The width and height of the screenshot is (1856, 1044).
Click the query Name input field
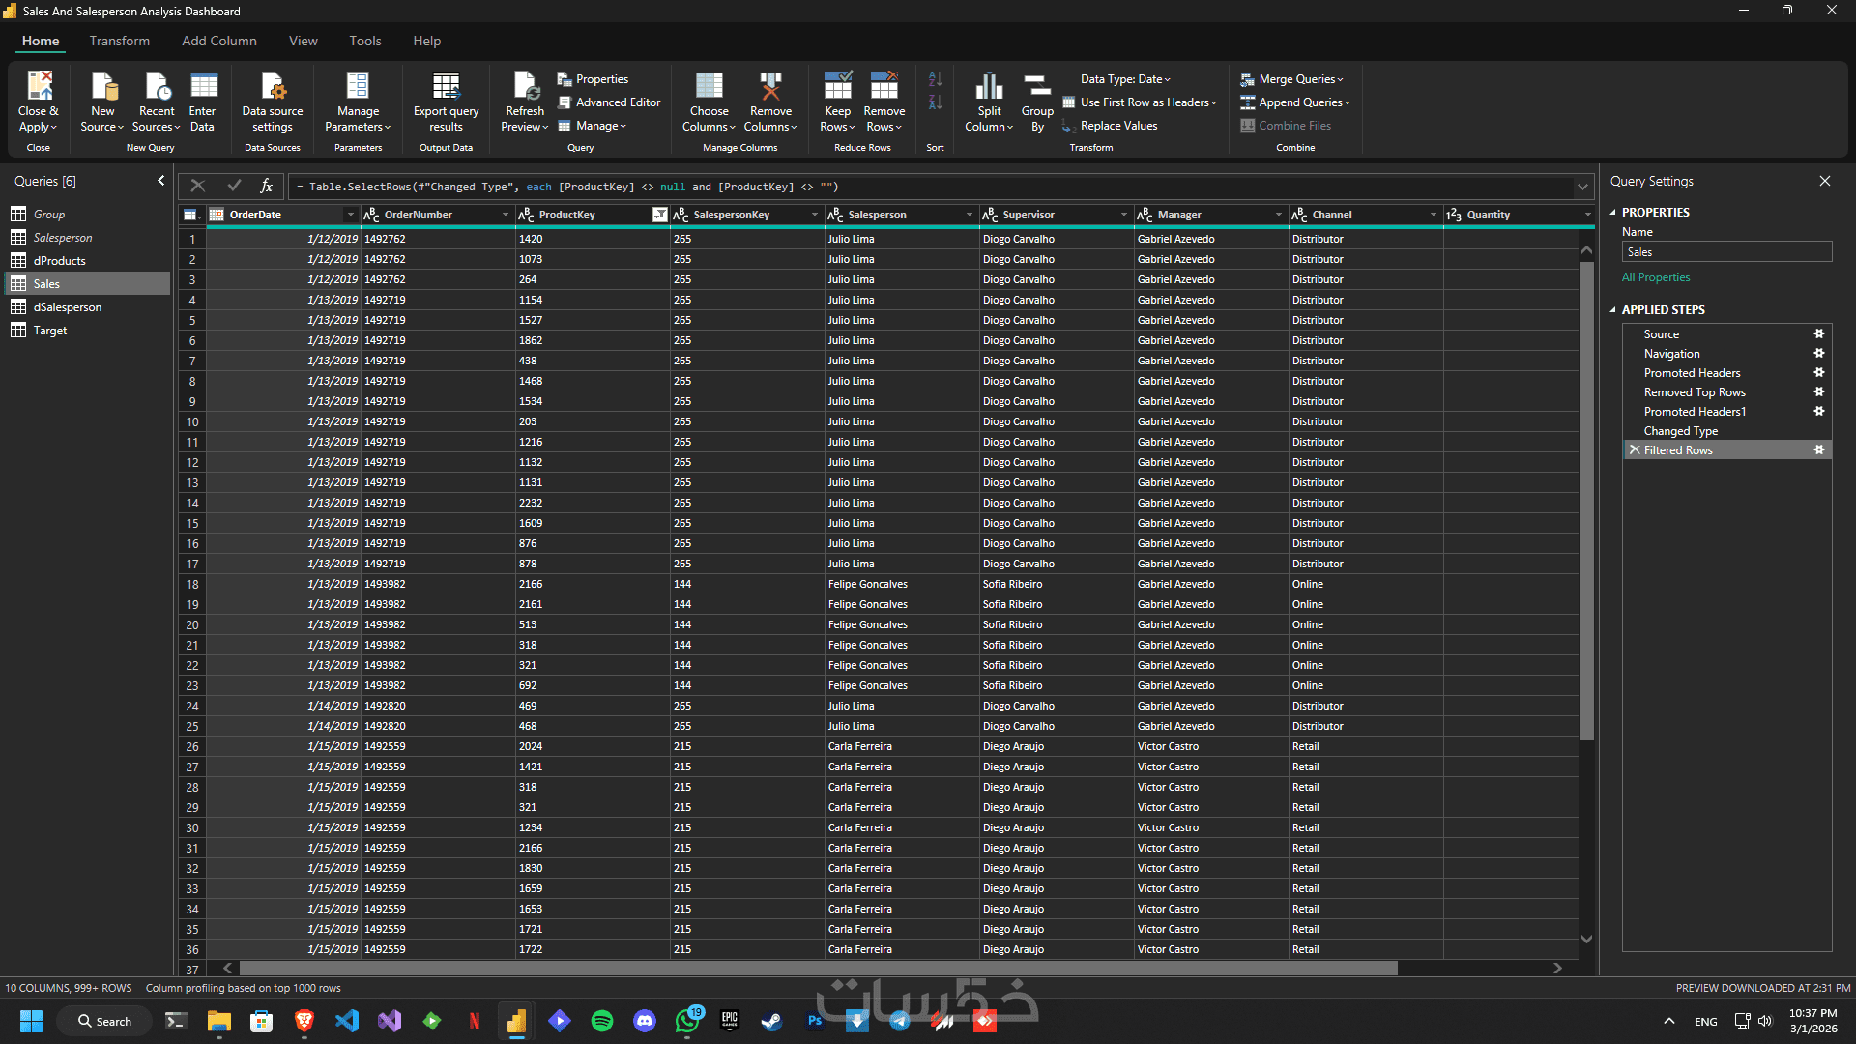click(x=1726, y=252)
